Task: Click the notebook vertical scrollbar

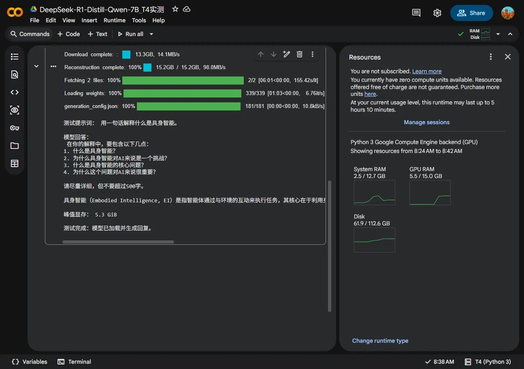Action: point(330,246)
